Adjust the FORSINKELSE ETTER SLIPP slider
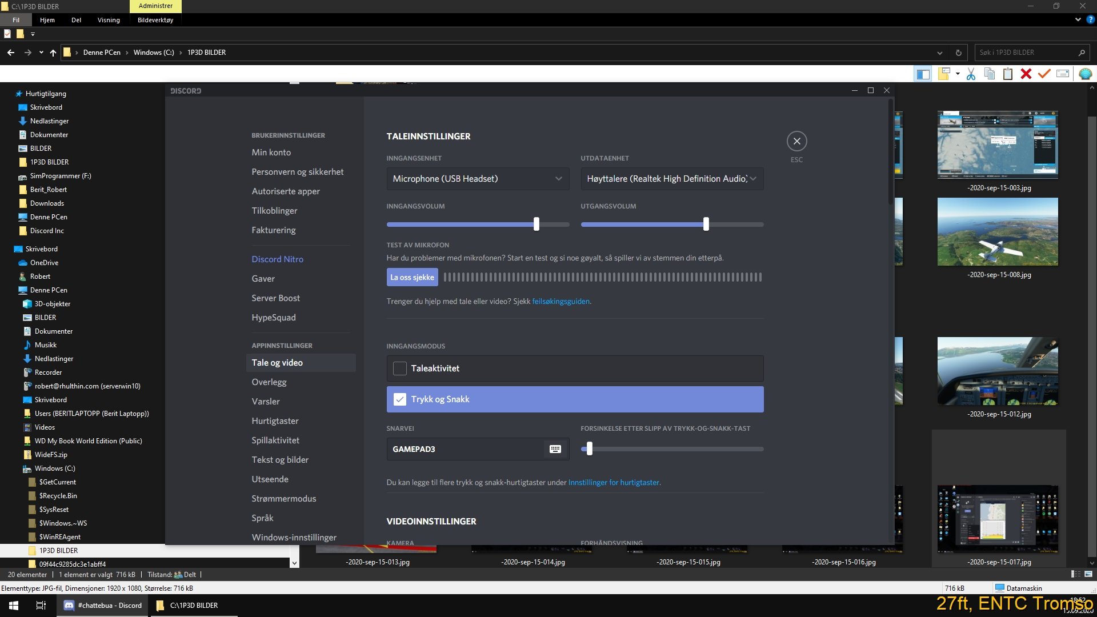This screenshot has width=1097, height=617. click(x=589, y=448)
